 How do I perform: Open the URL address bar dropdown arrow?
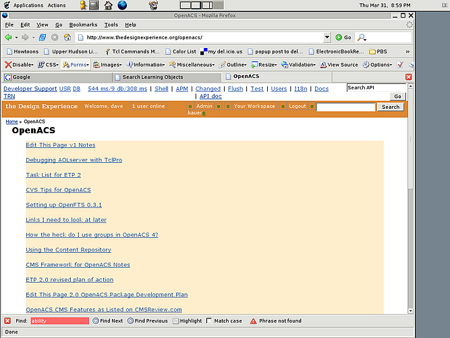(x=327, y=37)
